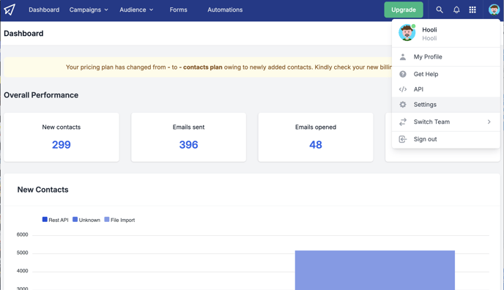Toggle the Rest API legend series
The image size is (504, 290).
coord(55,220)
